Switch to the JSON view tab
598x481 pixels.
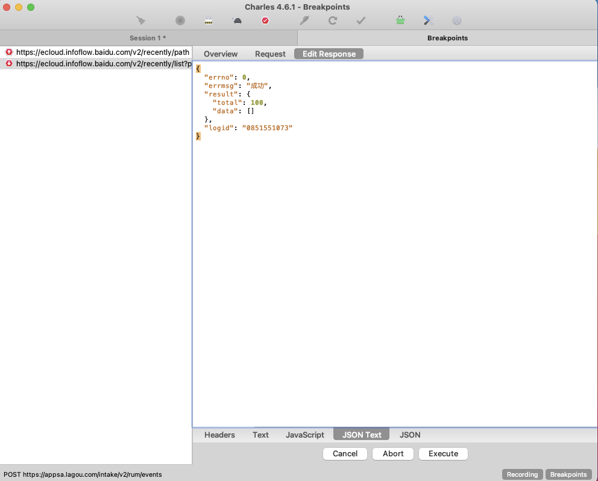pyautogui.click(x=410, y=435)
